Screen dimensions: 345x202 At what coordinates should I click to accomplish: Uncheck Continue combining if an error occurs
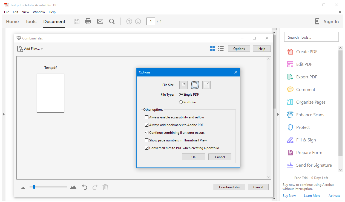tap(147, 133)
